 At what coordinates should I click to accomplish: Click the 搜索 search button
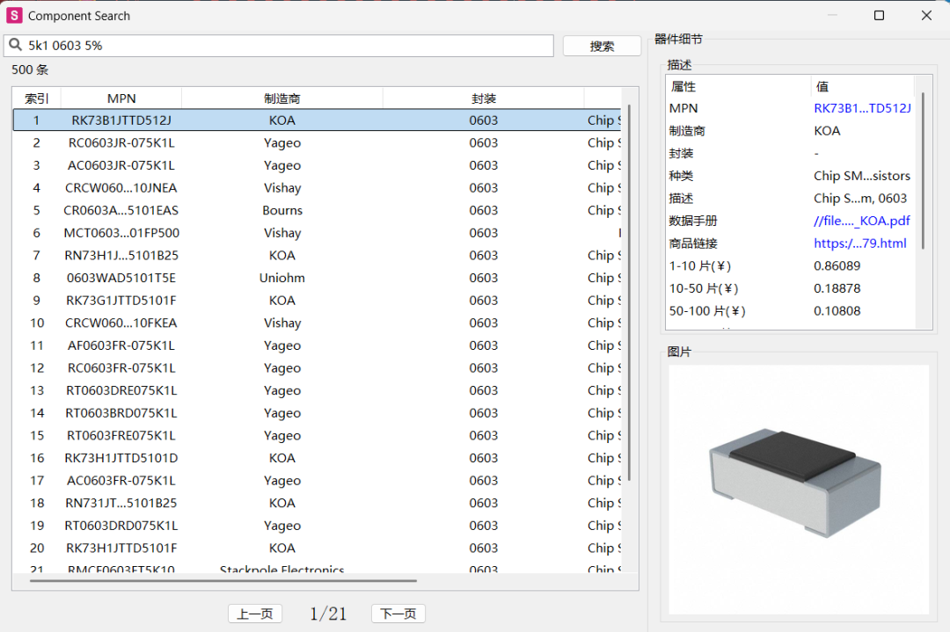[x=602, y=46]
